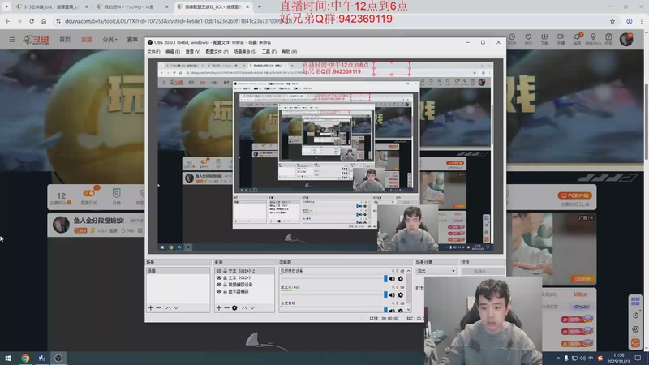Click the user avatar in Douyu header

tap(626, 39)
